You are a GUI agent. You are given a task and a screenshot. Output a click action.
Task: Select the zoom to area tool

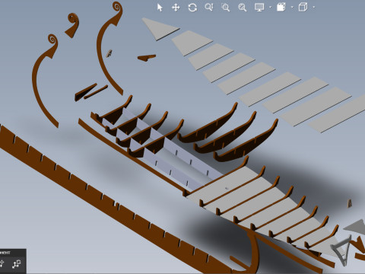coord(225,8)
